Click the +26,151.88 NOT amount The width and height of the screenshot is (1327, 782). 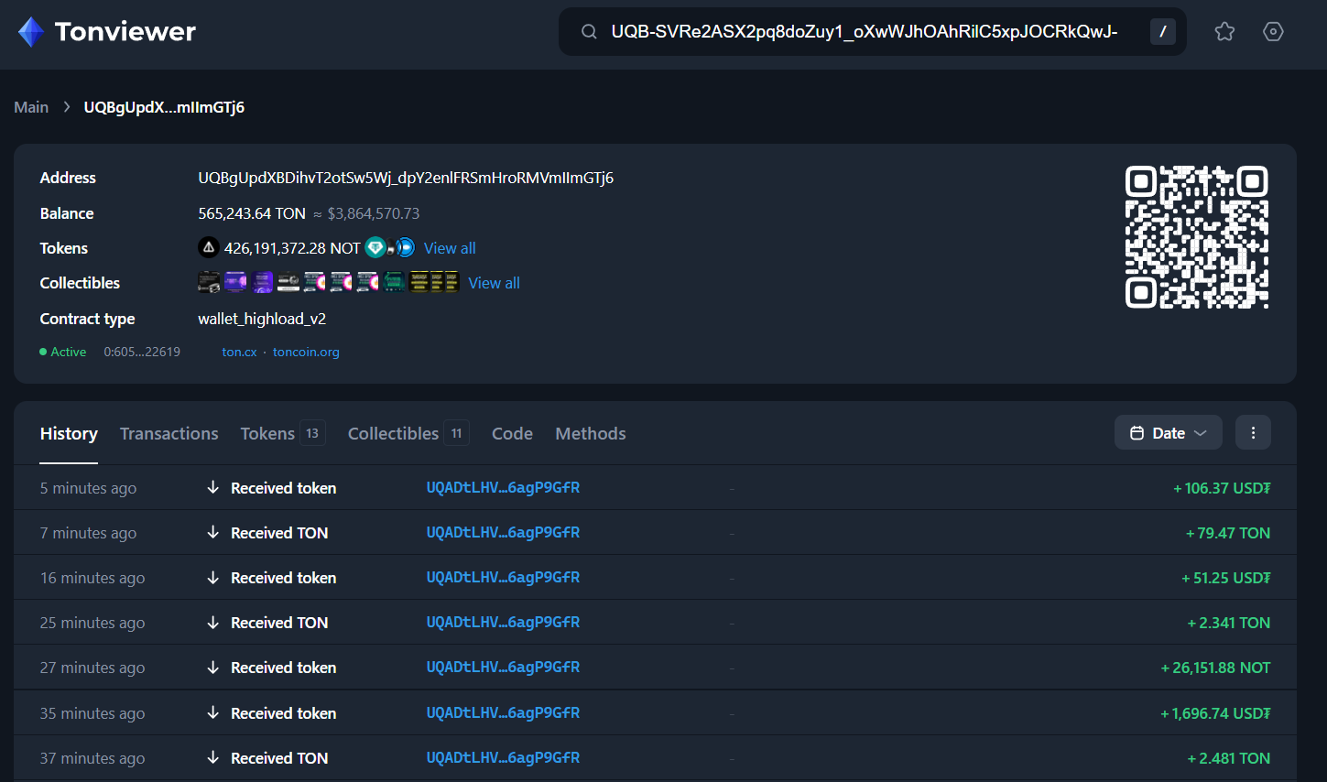[x=1215, y=668]
